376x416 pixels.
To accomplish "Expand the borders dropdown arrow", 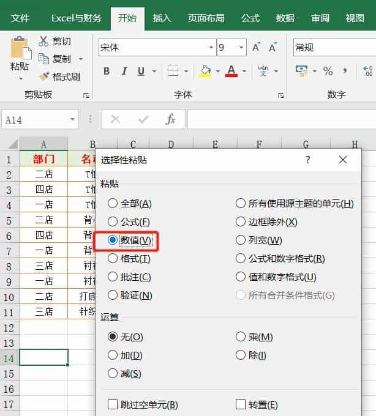I will pyautogui.click(x=186, y=71).
